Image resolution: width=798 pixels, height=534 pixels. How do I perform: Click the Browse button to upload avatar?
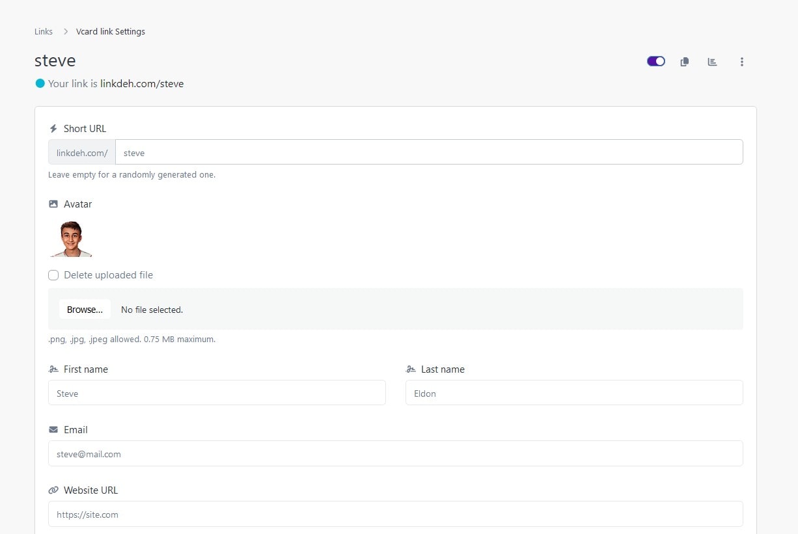pos(85,309)
